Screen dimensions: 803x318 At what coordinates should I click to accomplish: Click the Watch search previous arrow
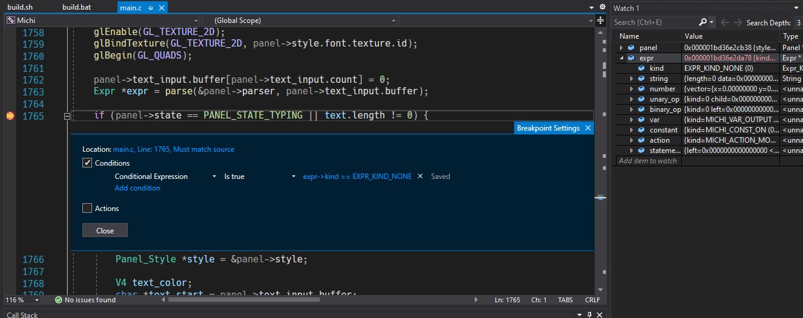coord(725,22)
